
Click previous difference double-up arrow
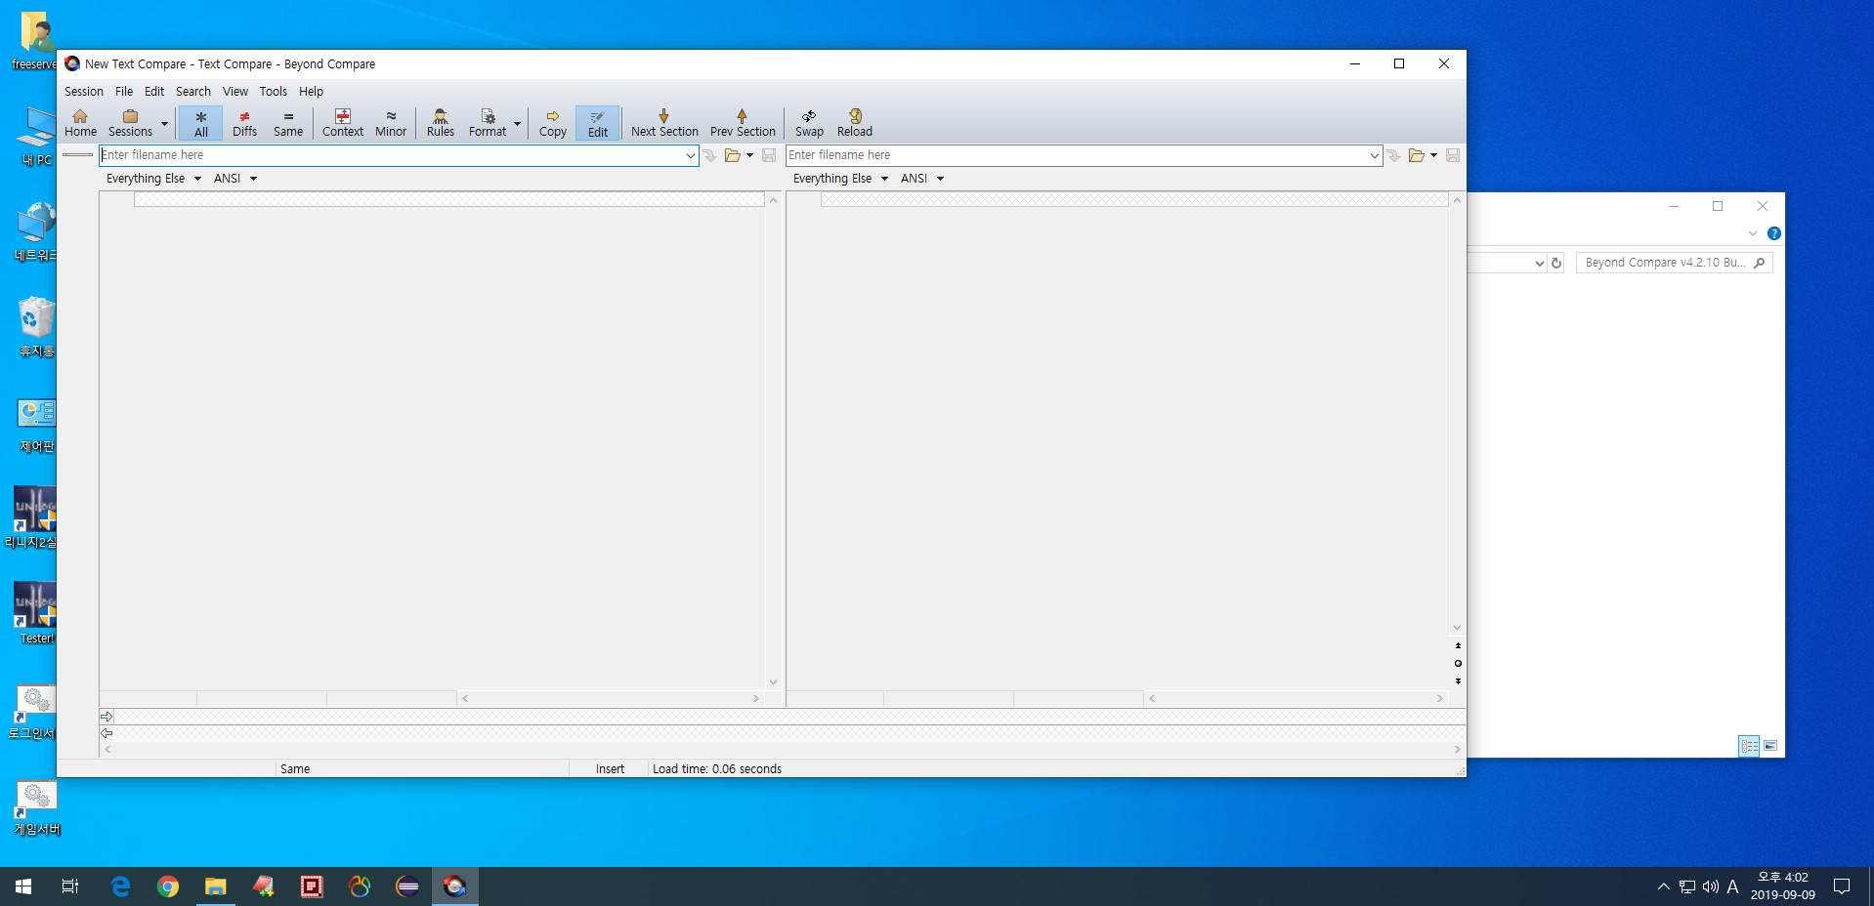tap(1458, 646)
